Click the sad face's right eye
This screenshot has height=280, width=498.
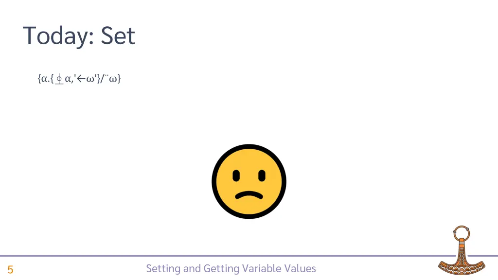point(262,175)
